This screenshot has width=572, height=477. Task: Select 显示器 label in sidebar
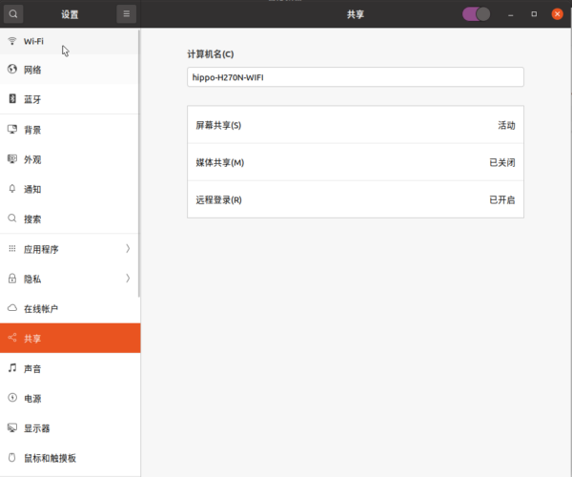tap(36, 428)
